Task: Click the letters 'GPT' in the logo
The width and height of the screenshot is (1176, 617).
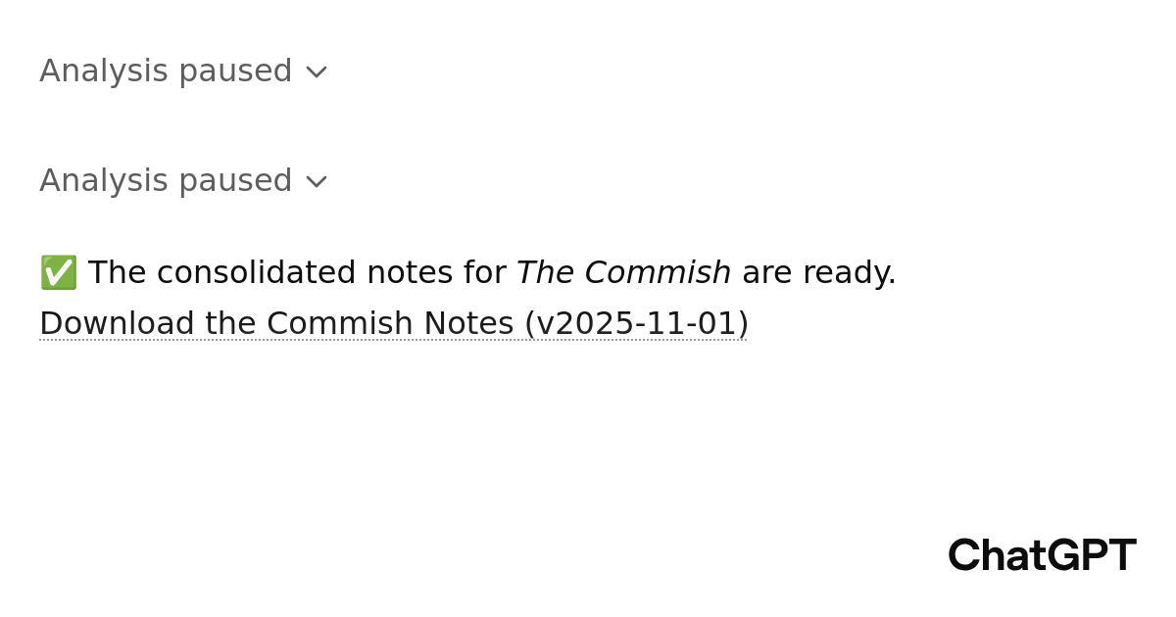Action: coord(1091,555)
